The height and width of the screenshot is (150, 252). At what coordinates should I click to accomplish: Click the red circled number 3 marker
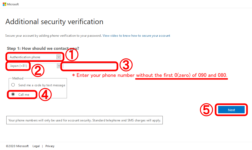(x=126, y=65)
